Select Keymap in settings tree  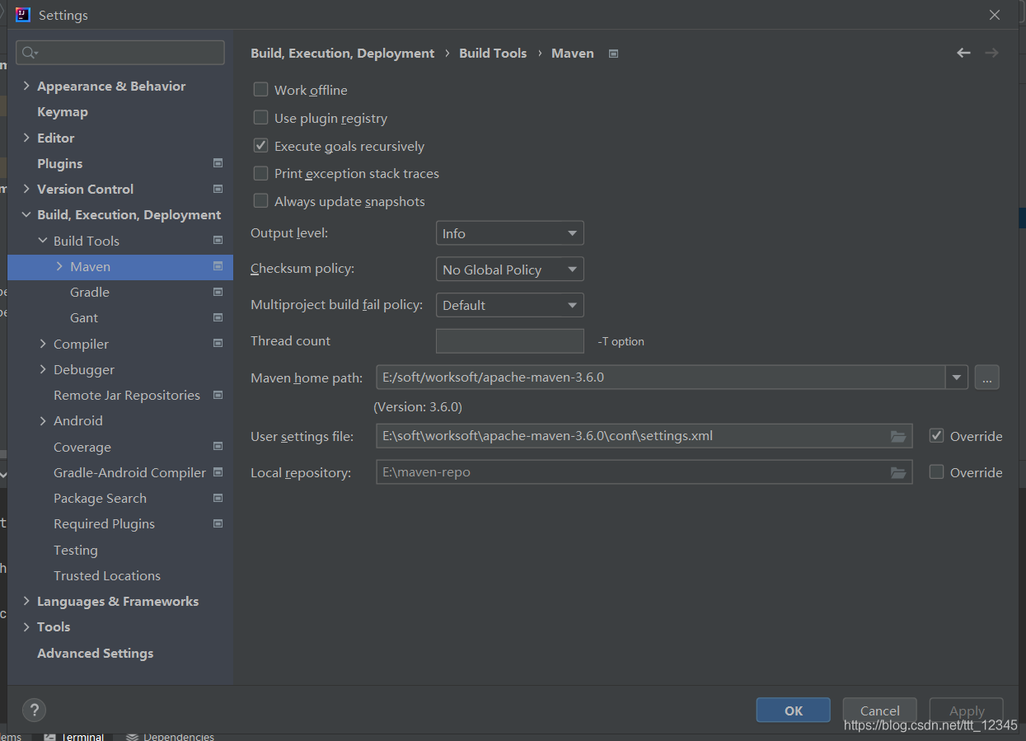63,111
